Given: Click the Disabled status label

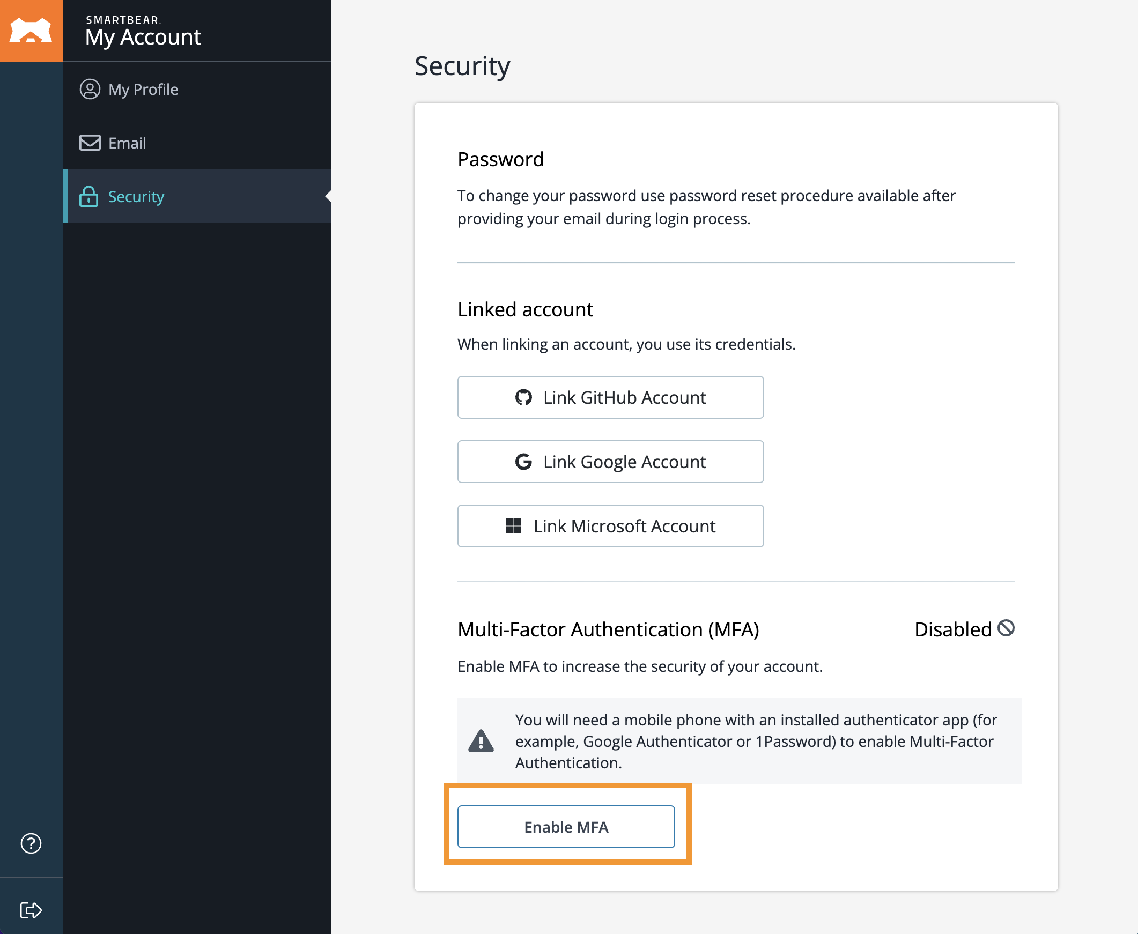Looking at the screenshot, I should tap(954, 629).
